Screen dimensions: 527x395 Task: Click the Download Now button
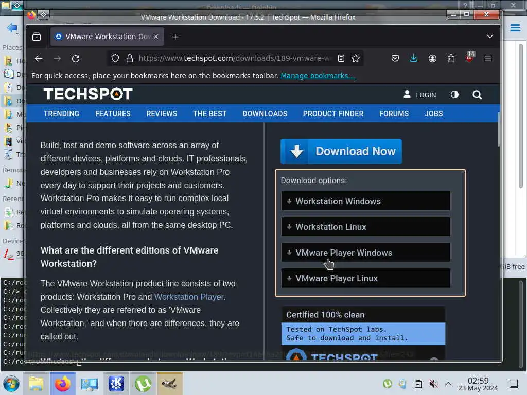[x=341, y=152]
